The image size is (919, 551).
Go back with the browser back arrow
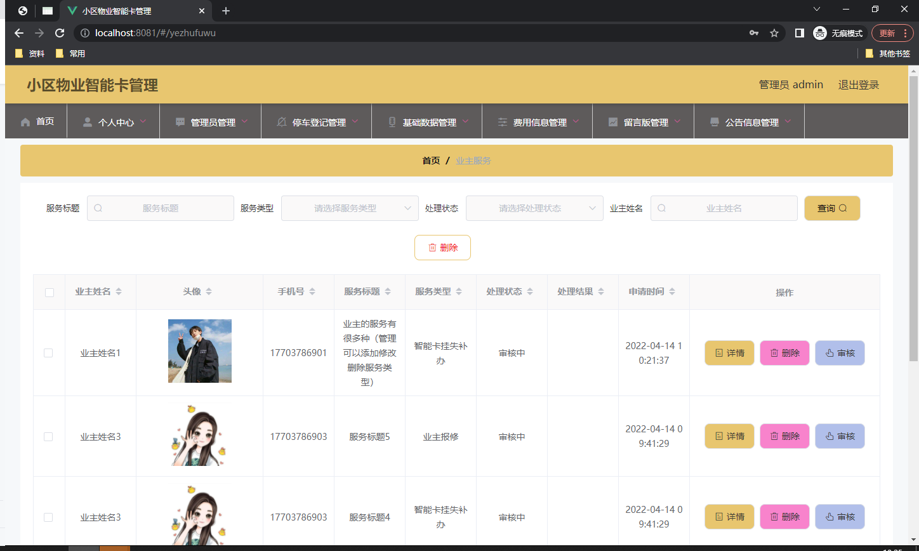tap(19, 33)
